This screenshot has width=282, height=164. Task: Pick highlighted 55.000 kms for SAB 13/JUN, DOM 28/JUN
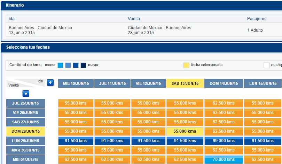(185, 131)
